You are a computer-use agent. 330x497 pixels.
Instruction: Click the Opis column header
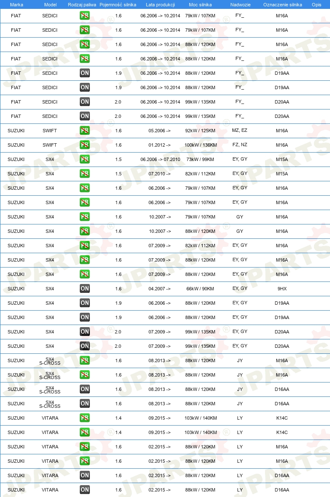(x=316, y=5)
